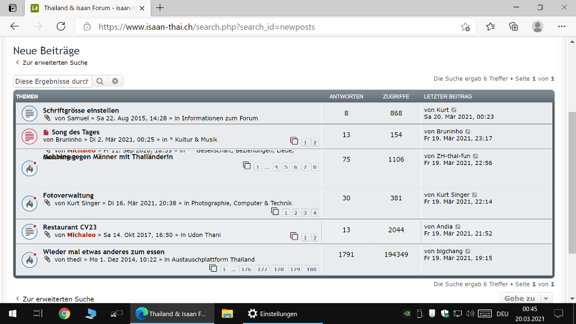
Task: Go to page 4 of Fotoverwaltung
Action: point(315,213)
